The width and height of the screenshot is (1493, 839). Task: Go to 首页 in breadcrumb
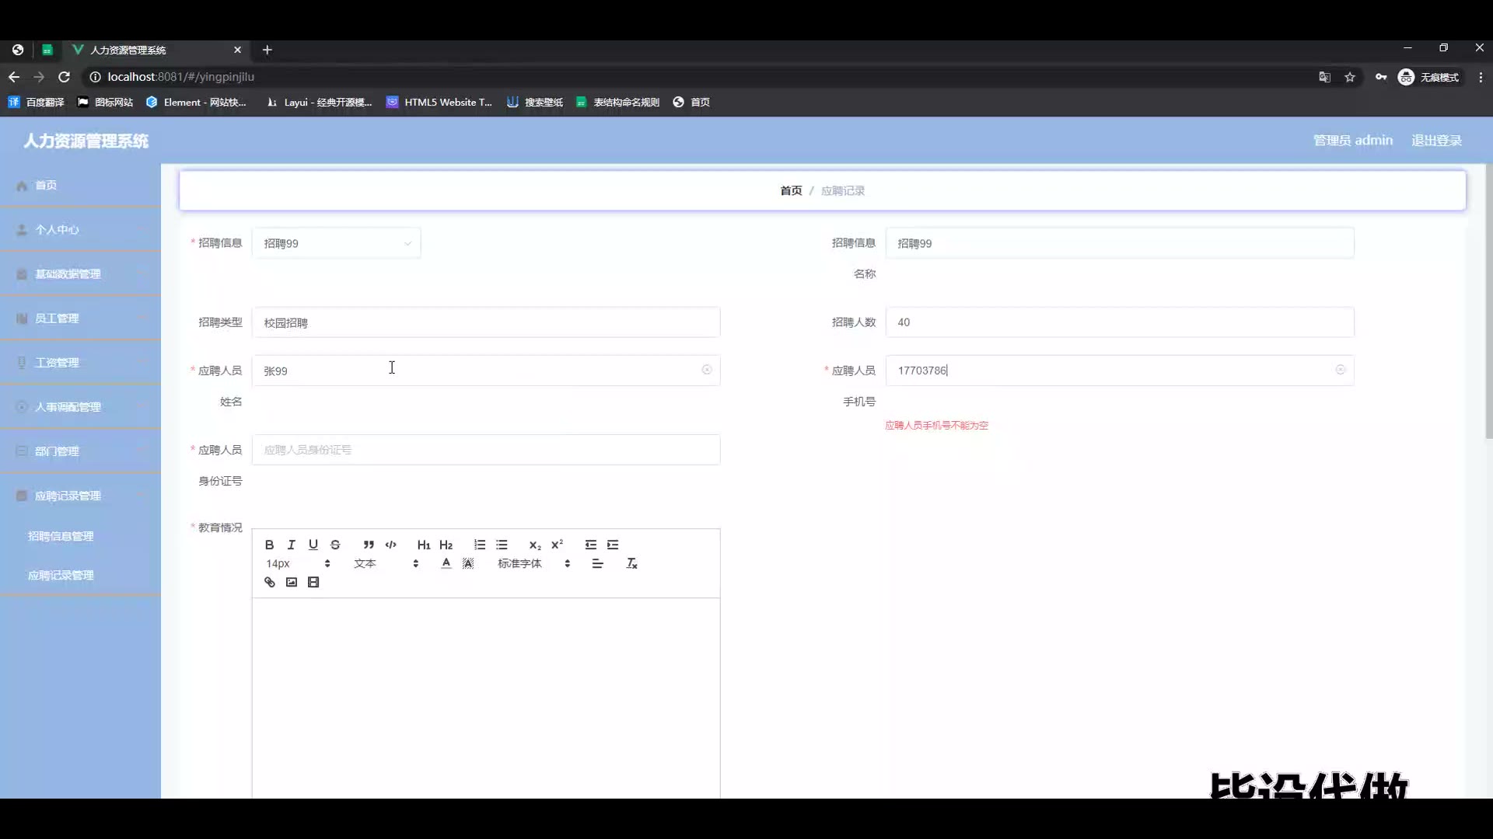[x=791, y=190]
